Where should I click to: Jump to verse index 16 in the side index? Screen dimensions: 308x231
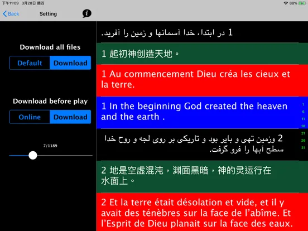[303, 126]
